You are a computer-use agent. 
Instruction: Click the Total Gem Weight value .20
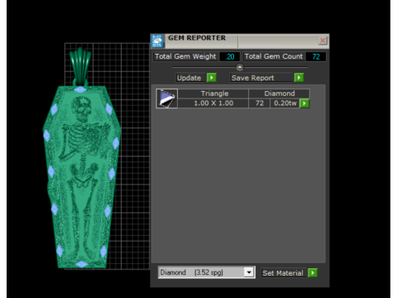point(229,56)
